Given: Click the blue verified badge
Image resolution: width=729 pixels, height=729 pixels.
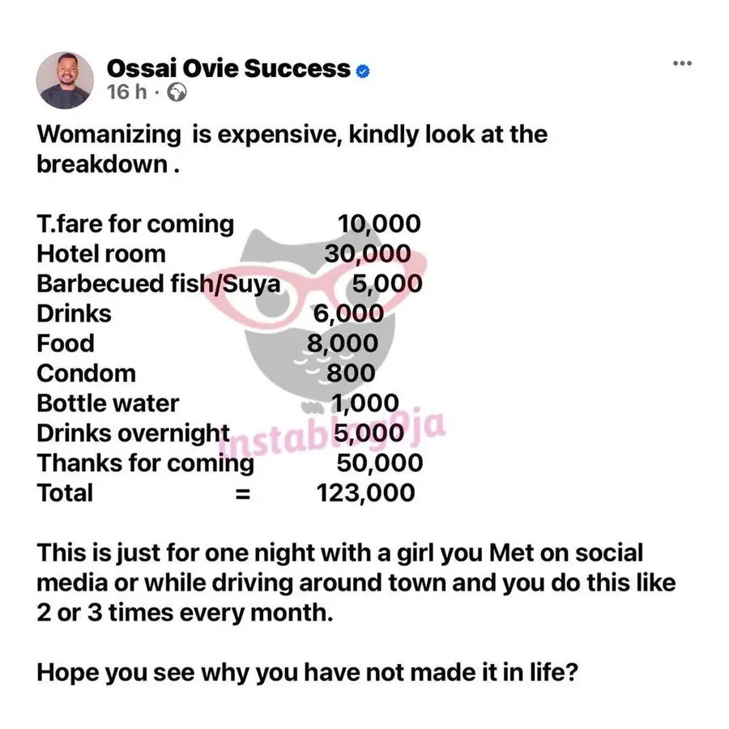Looking at the screenshot, I should [x=364, y=70].
